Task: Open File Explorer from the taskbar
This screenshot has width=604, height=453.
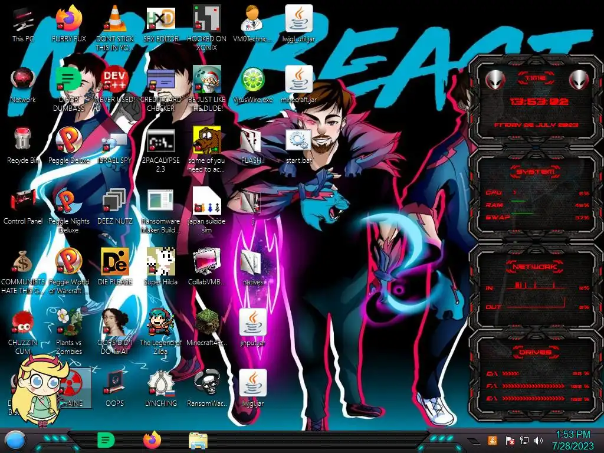Action: (198, 441)
